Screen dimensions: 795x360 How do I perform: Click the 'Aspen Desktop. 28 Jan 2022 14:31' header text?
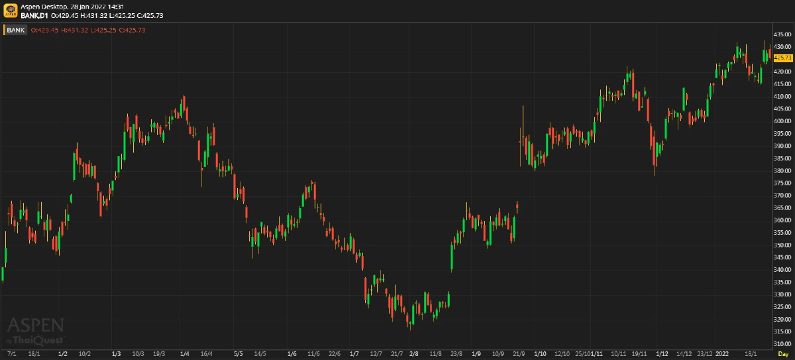point(73,6)
